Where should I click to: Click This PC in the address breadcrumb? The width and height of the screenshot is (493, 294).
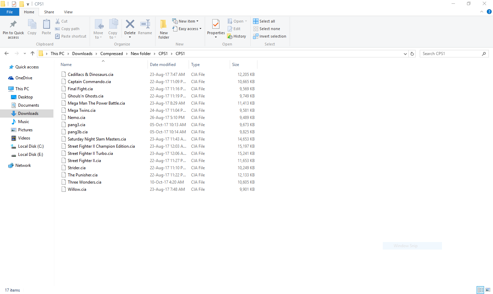click(58, 54)
